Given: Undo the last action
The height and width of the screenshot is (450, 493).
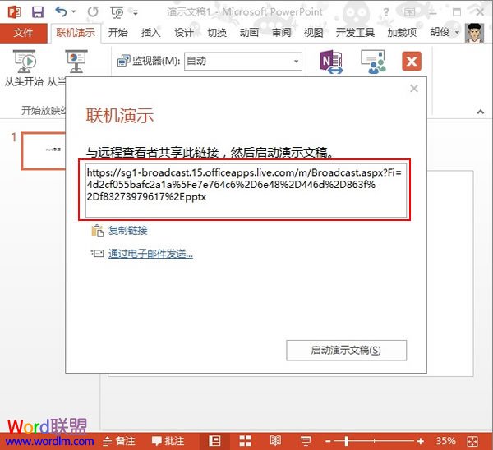Looking at the screenshot, I should click(61, 12).
